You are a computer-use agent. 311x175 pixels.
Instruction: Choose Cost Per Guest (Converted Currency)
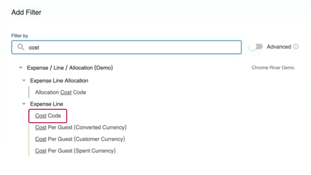click(81, 127)
